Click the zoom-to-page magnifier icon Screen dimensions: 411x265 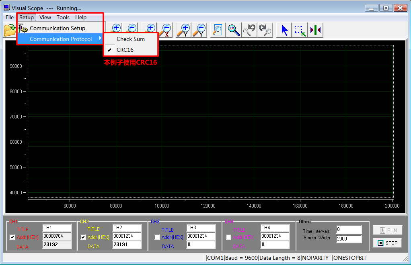click(x=217, y=30)
